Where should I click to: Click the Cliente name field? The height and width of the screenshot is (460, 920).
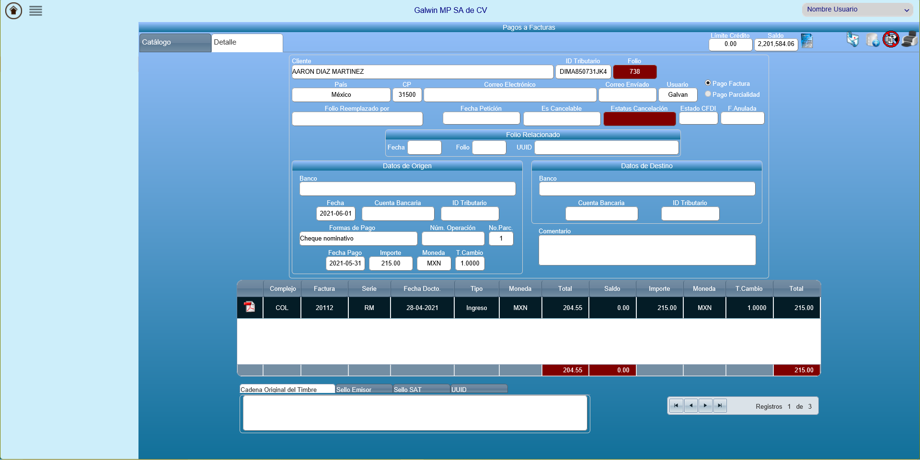pyautogui.click(x=423, y=72)
